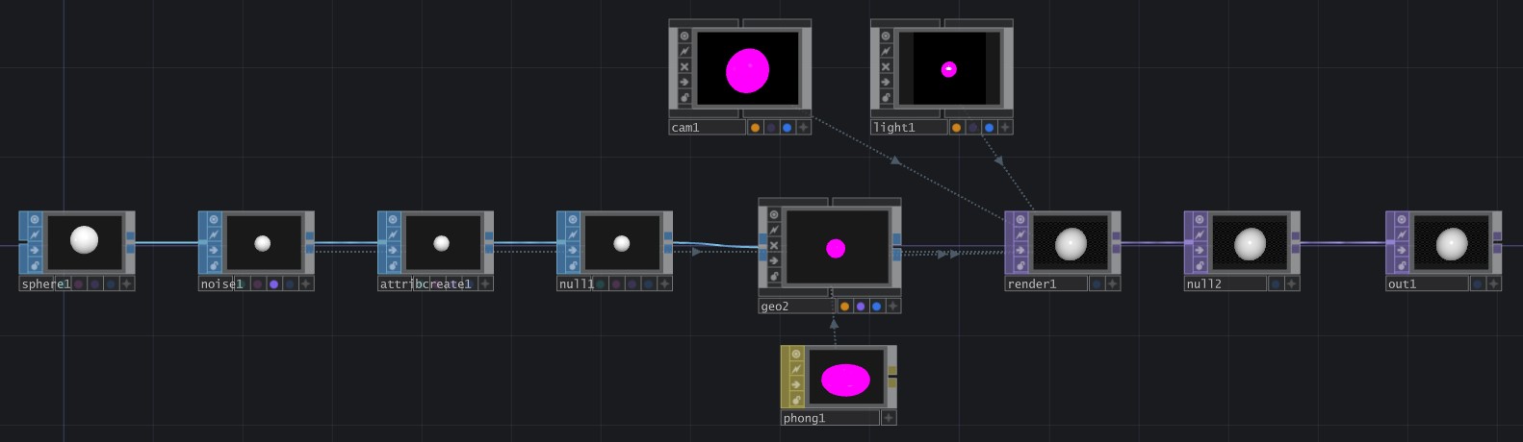Click the plus viewer toggle on render1

[x=1113, y=284]
